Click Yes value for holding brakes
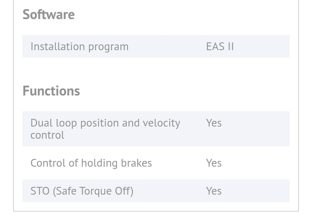Image resolution: width=312 pixels, height=218 pixels. pyautogui.click(x=214, y=163)
